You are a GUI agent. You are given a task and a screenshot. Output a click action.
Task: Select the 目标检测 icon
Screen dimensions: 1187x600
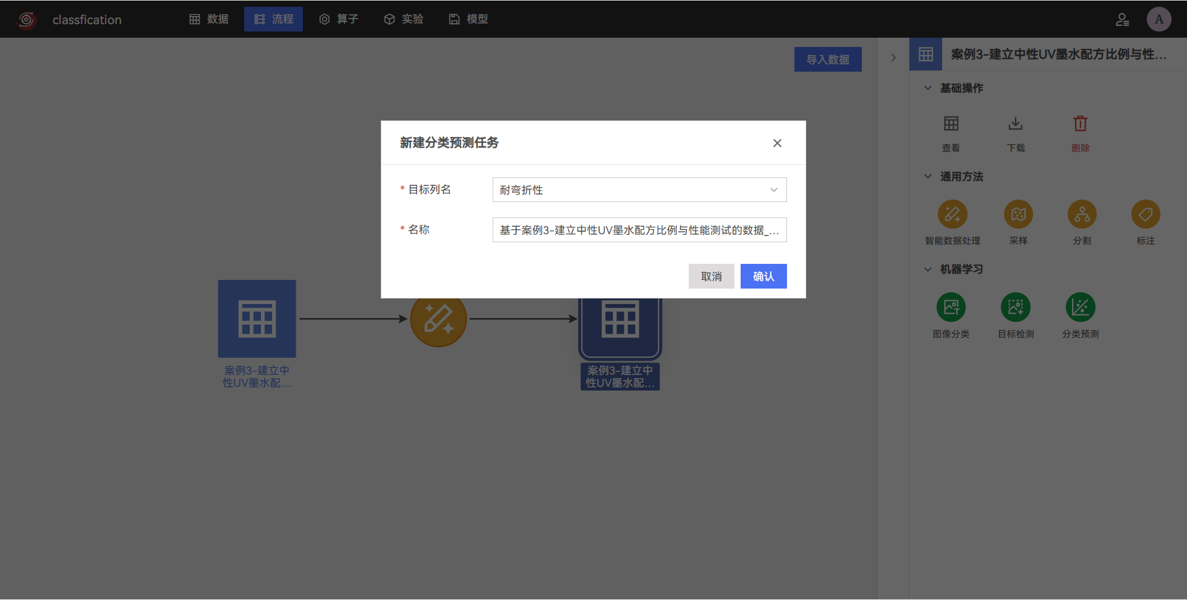coord(1016,307)
